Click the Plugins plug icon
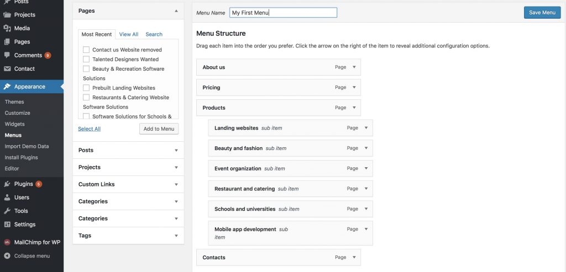Screen dimensions: 566x272 pyautogui.click(x=7, y=184)
